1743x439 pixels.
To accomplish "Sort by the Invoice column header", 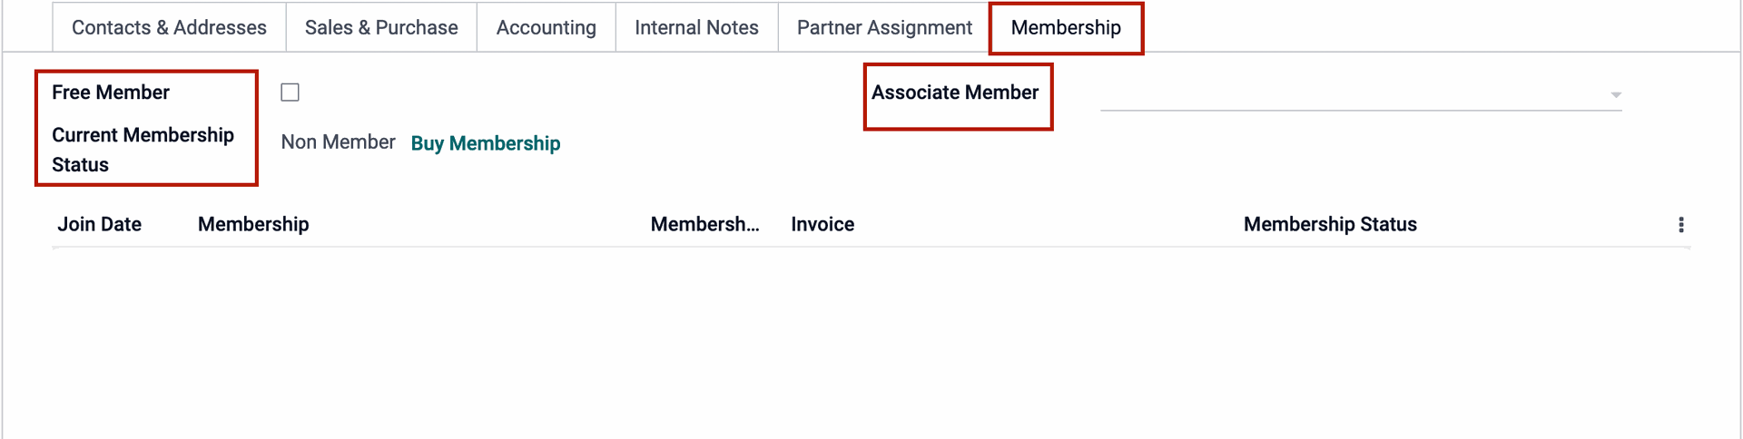I will (x=822, y=224).
